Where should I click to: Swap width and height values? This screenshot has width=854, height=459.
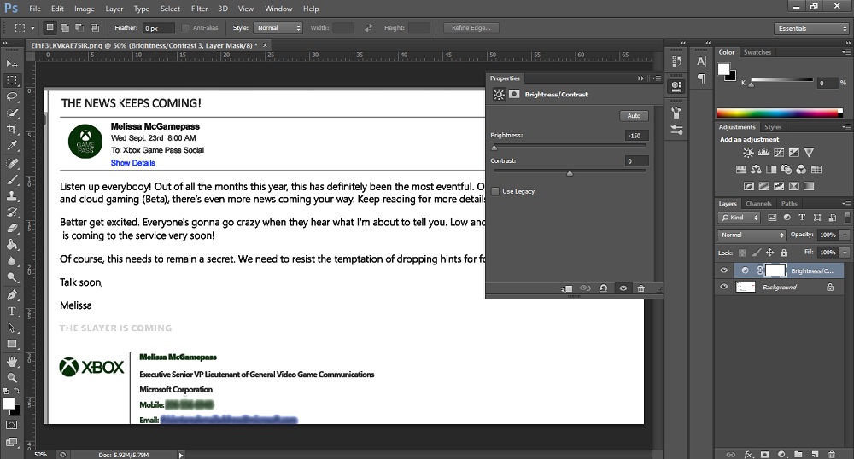pos(369,28)
